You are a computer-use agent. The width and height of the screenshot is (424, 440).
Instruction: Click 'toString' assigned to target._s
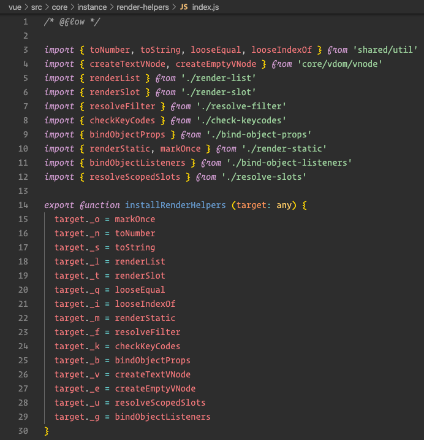135,247
